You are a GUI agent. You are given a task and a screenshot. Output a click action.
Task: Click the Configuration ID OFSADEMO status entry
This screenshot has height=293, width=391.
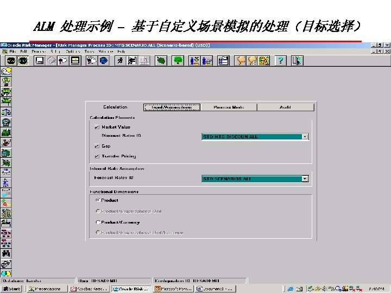tap(200, 281)
